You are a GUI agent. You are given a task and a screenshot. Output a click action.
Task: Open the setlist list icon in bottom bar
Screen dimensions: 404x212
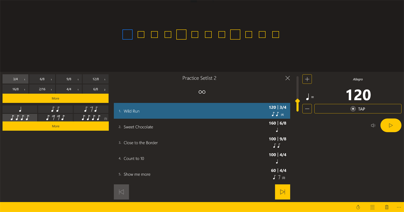(x=372, y=207)
